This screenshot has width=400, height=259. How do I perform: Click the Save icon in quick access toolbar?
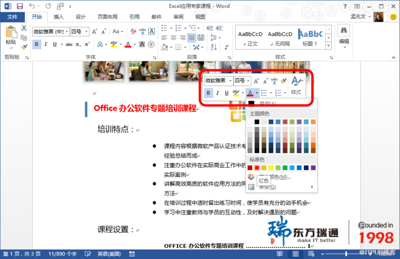(x=19, y=6)
